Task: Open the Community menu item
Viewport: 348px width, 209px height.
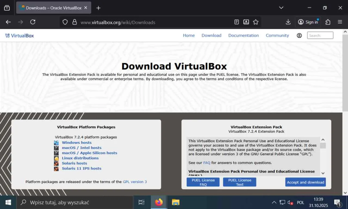Action: (277, 35)
